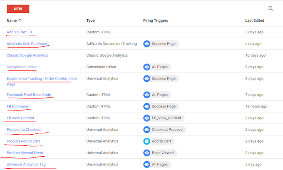Image resolution: width=283 pixels, height=170 pixels.
Task: Click the FB Purchase Success Page trigger chip
Action: pos(161,107)
